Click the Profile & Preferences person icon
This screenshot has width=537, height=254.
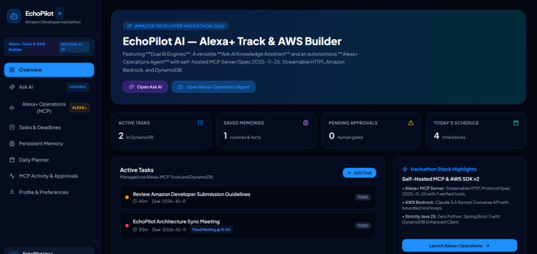(12, 192)
